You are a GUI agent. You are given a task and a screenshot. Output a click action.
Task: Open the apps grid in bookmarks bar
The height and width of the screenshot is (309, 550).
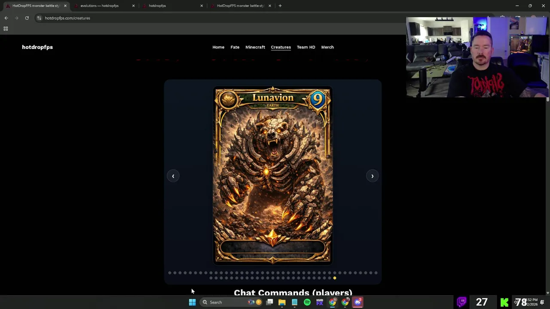pos(6,29)
